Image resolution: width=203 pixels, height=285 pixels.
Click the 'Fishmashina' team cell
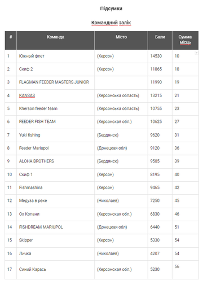point(55,188)
